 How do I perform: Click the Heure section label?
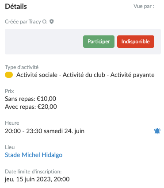(x=12, y=123)
